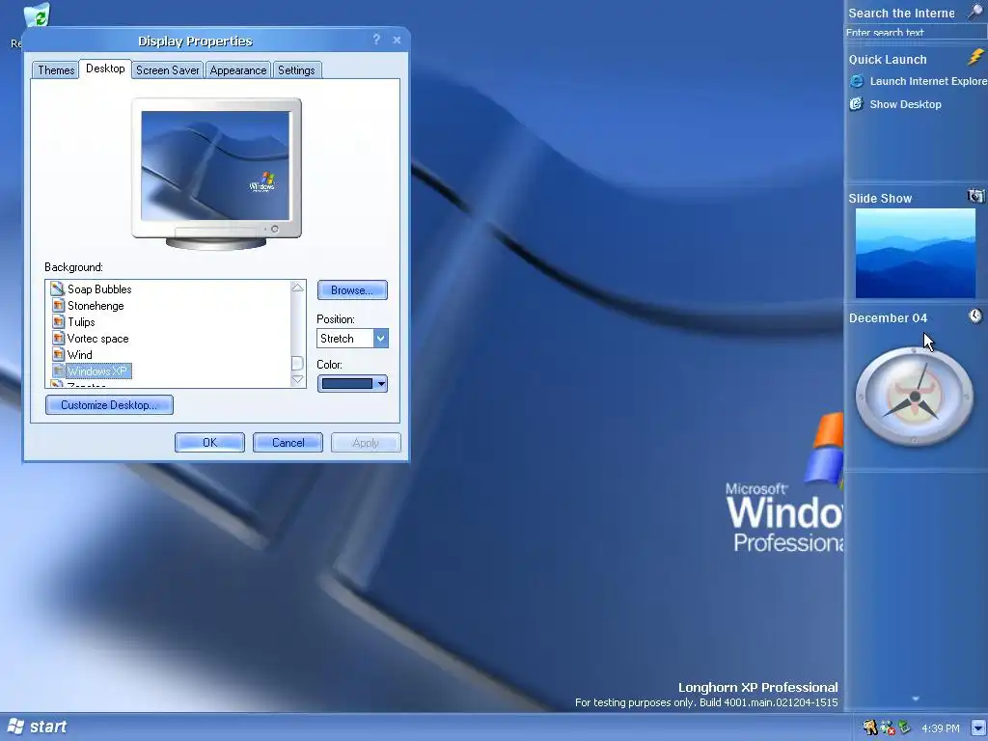Click first system tray icon
The height and width of the screenshot is (741, 988).
[x=871, y=727]
